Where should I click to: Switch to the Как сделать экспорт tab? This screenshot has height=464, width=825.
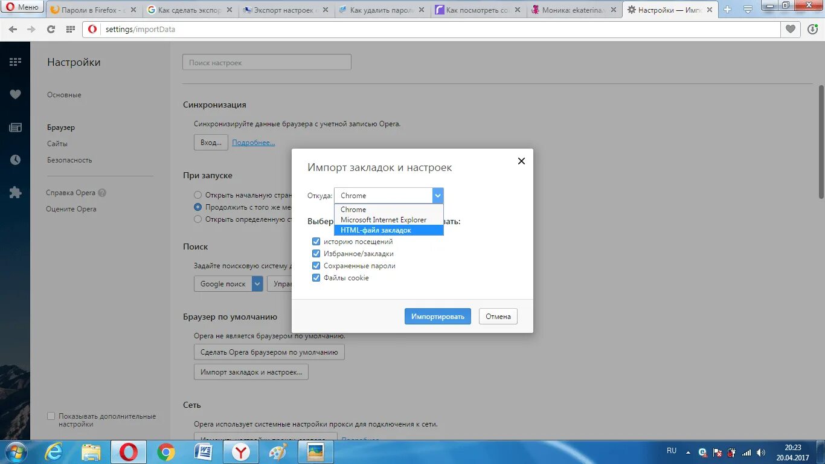(190, 10)
